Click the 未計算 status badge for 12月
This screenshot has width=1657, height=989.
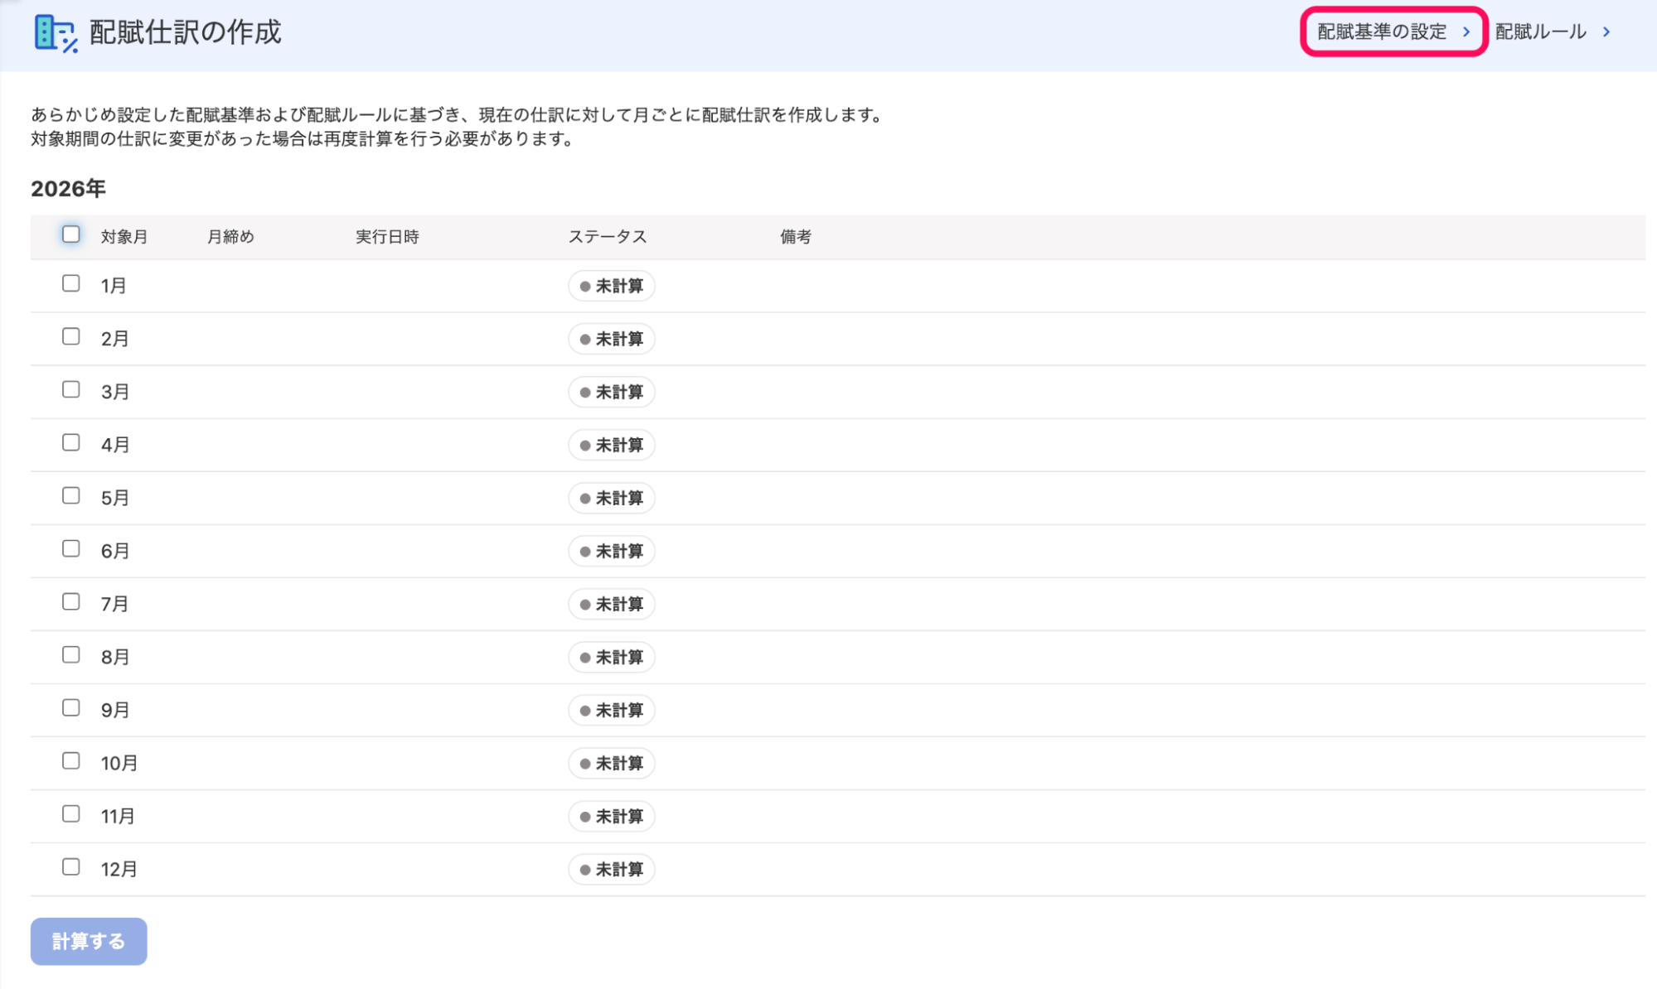coord(612,869)
